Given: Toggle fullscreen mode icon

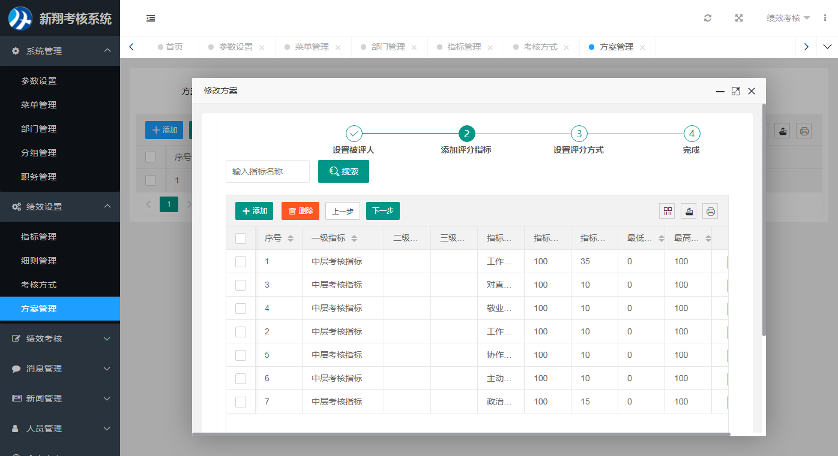Looking at the screenshot, I should click(739, 18).
